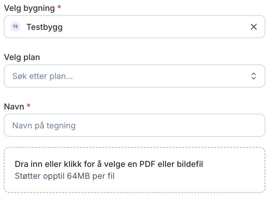Click the red asterisk beside 'Velg bygning'
The height and width of the screenshot is (199, 271).
click(x=59, y=7)
